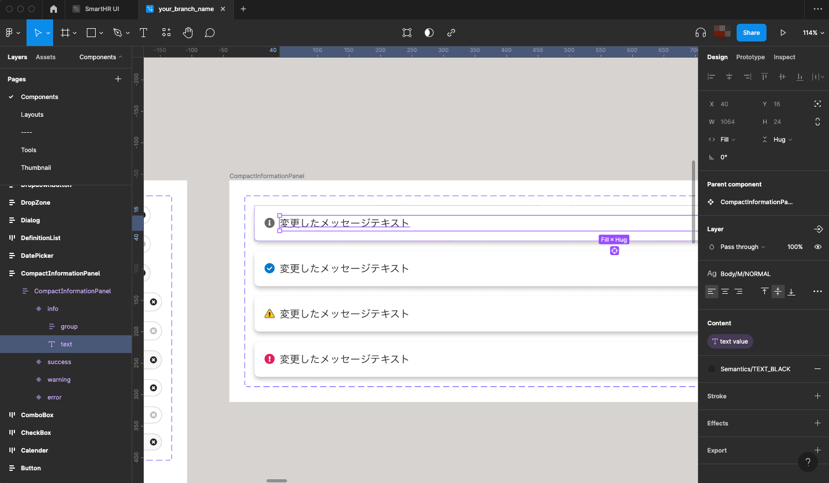Open the Resources components tool

[166, 33]
